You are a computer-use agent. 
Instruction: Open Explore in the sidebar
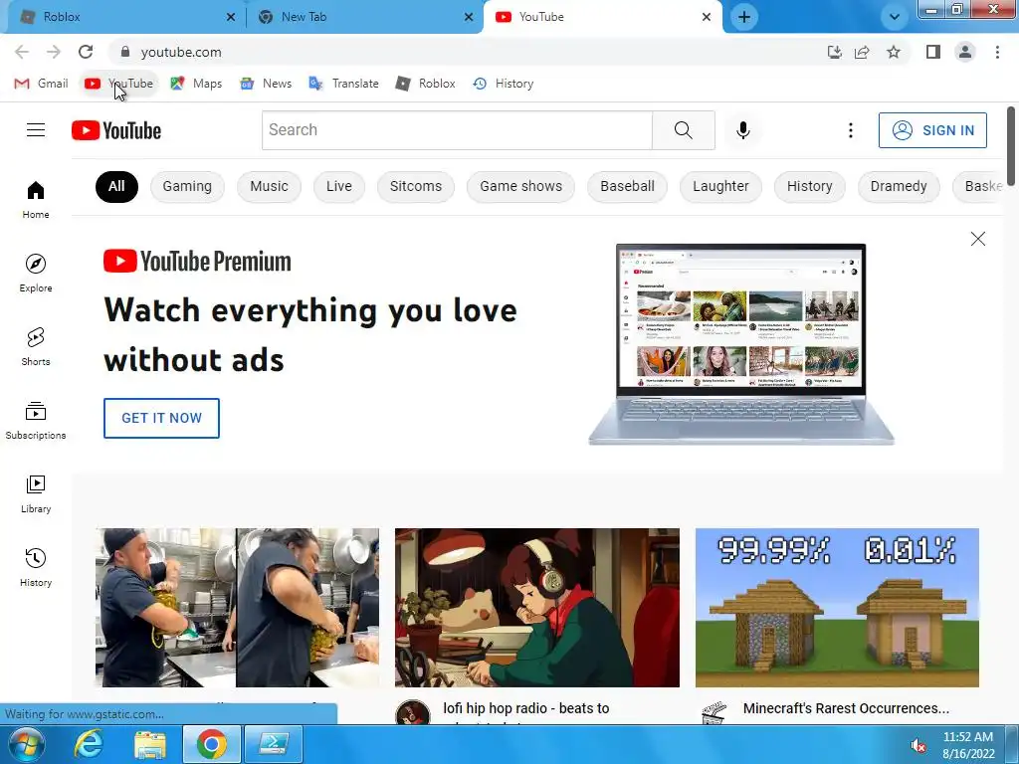coord(36,273)
